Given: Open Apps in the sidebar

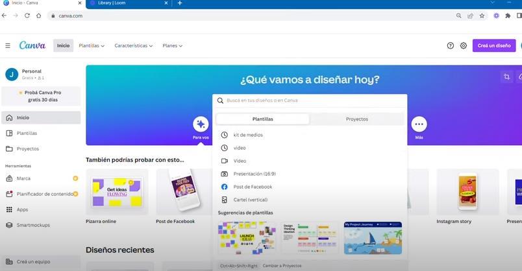Looking at the screenshot, I should [41, 209].
